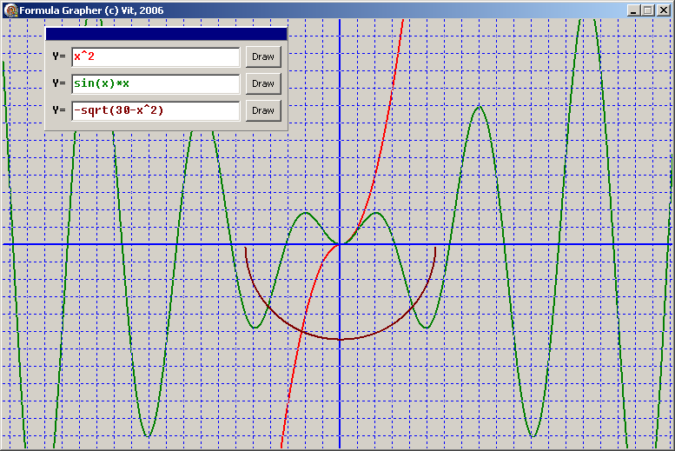Click the Y= label beside sin(x)*x
Viewport: 675px width, 451px height.
click(x=59, y=83)
